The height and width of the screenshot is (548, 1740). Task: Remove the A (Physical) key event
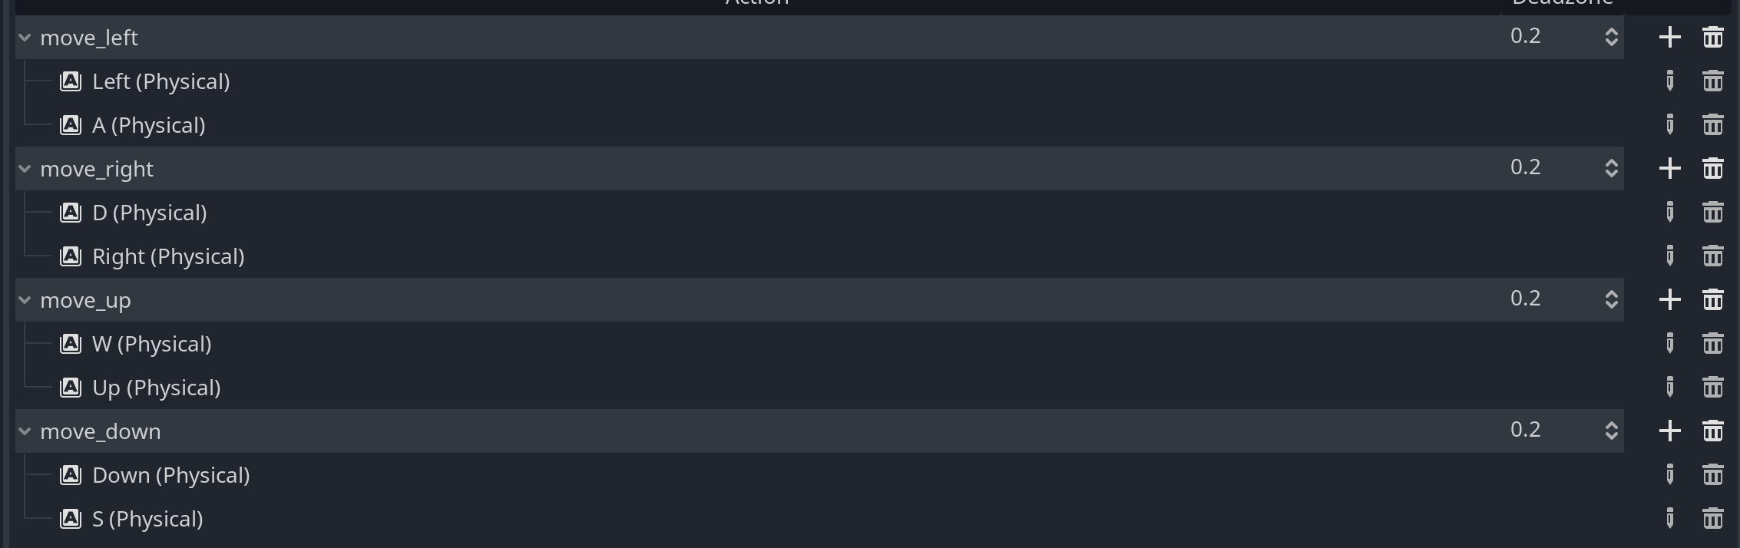pyautogui.click(x=1712, y=124)
